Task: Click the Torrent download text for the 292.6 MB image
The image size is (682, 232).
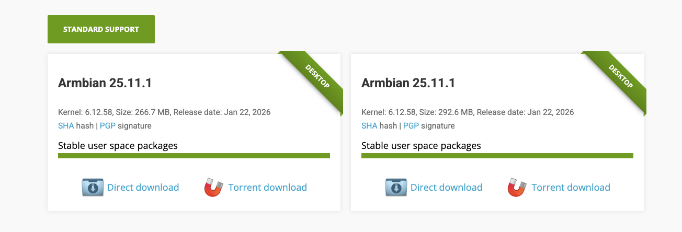Action: click(x=571, y=187)
